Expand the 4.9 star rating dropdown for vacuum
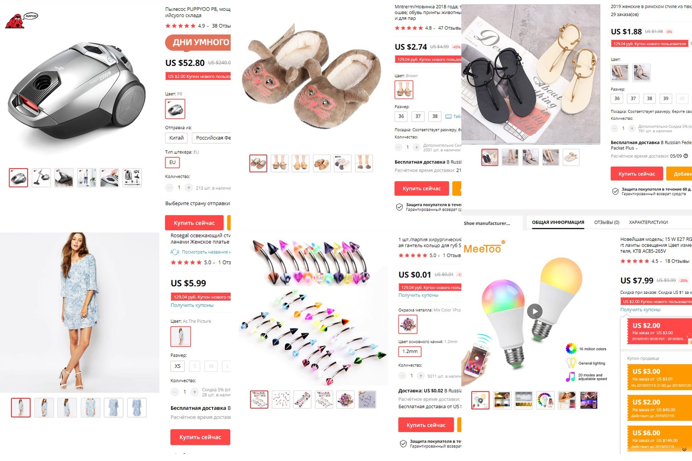 pos(208,26)
